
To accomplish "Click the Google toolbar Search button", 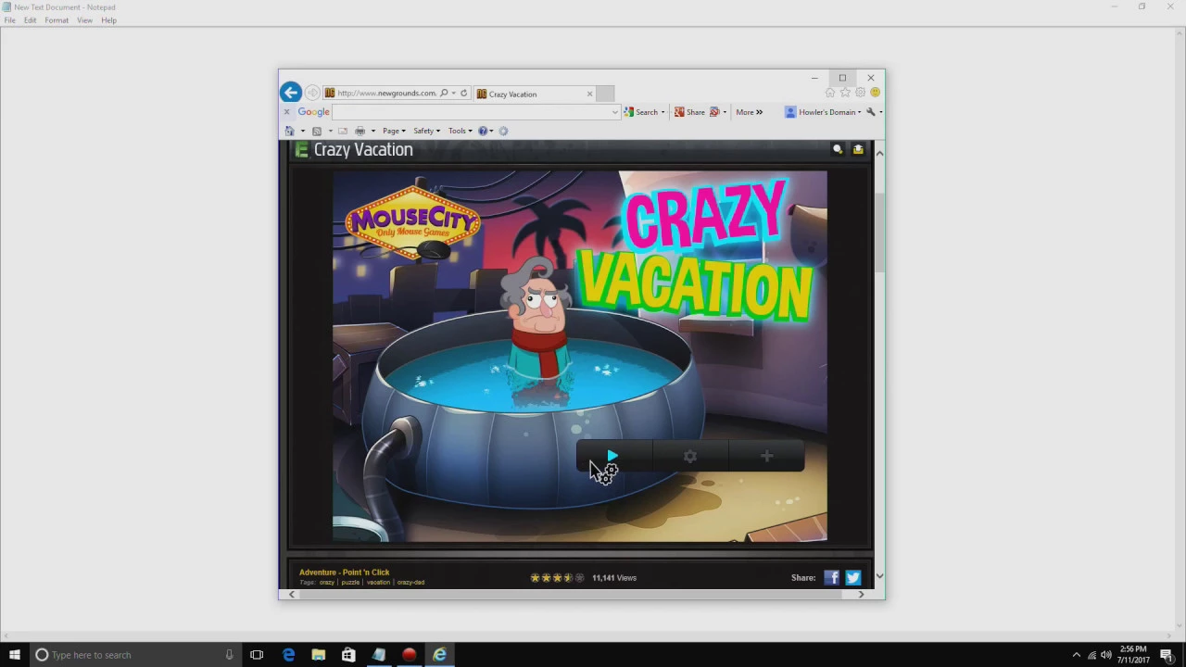I will (640, 112).
